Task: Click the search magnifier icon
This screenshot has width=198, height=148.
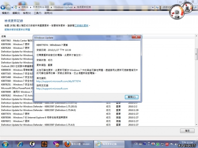Action: coord(195,7)
